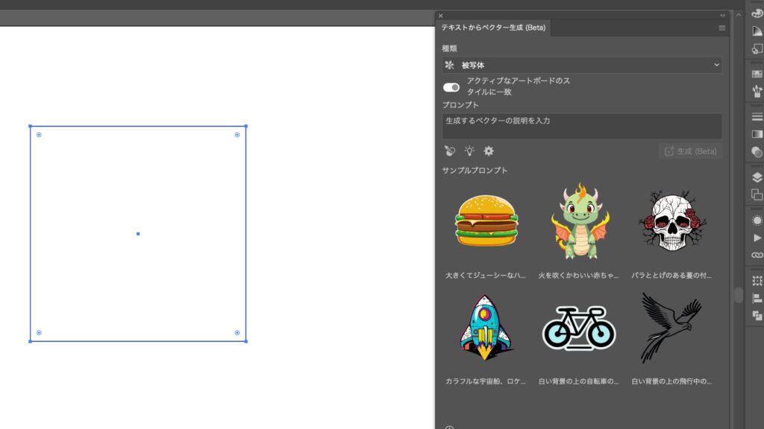The image size is (764, 429).
Task: Select the rocket sample prompt thumbnail
Action: point(486,328)
